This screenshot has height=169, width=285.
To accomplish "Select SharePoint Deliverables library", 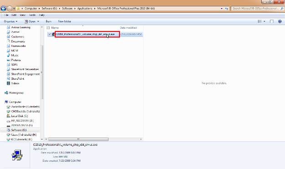I will pyautogui.click(x=25, y=69).
